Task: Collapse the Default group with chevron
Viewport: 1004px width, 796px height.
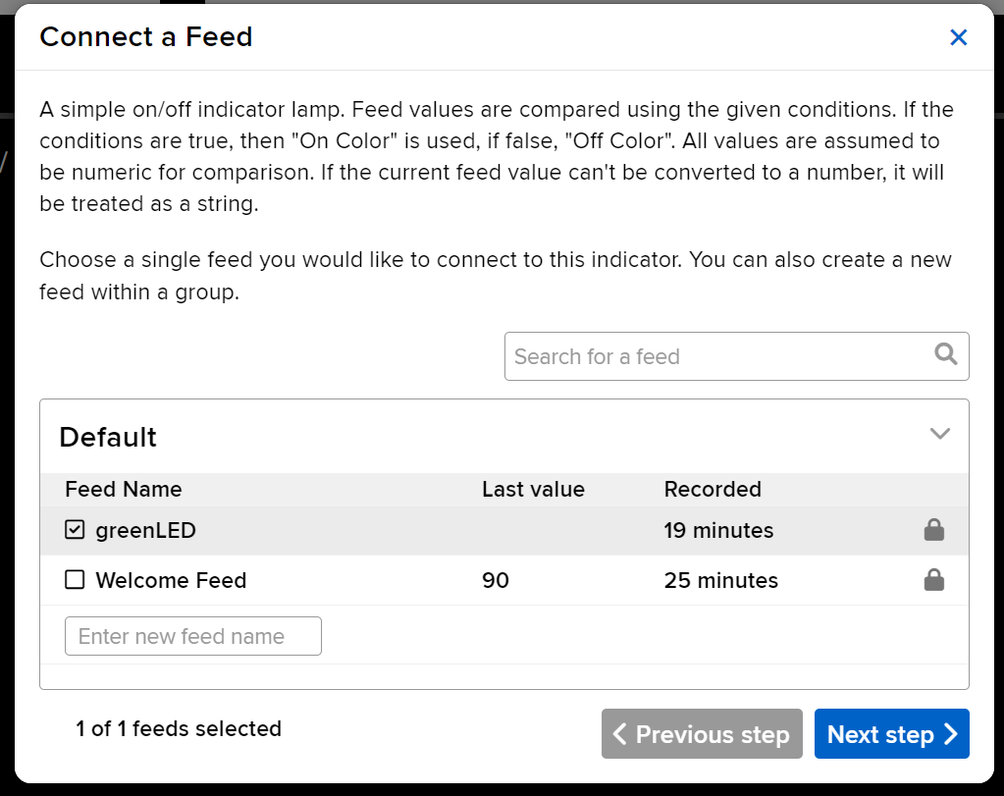Action: pyautogui.click(x=939, y=434)
